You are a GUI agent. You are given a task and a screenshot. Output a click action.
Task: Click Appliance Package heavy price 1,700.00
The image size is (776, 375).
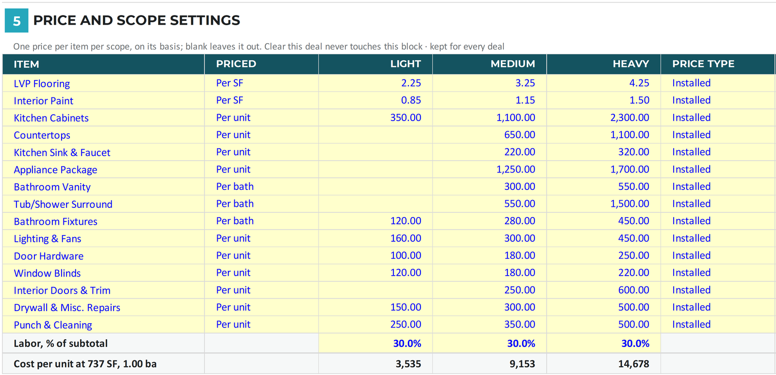tap(603, 170)
